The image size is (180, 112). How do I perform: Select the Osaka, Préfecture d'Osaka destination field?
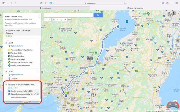tap(21, 94)
